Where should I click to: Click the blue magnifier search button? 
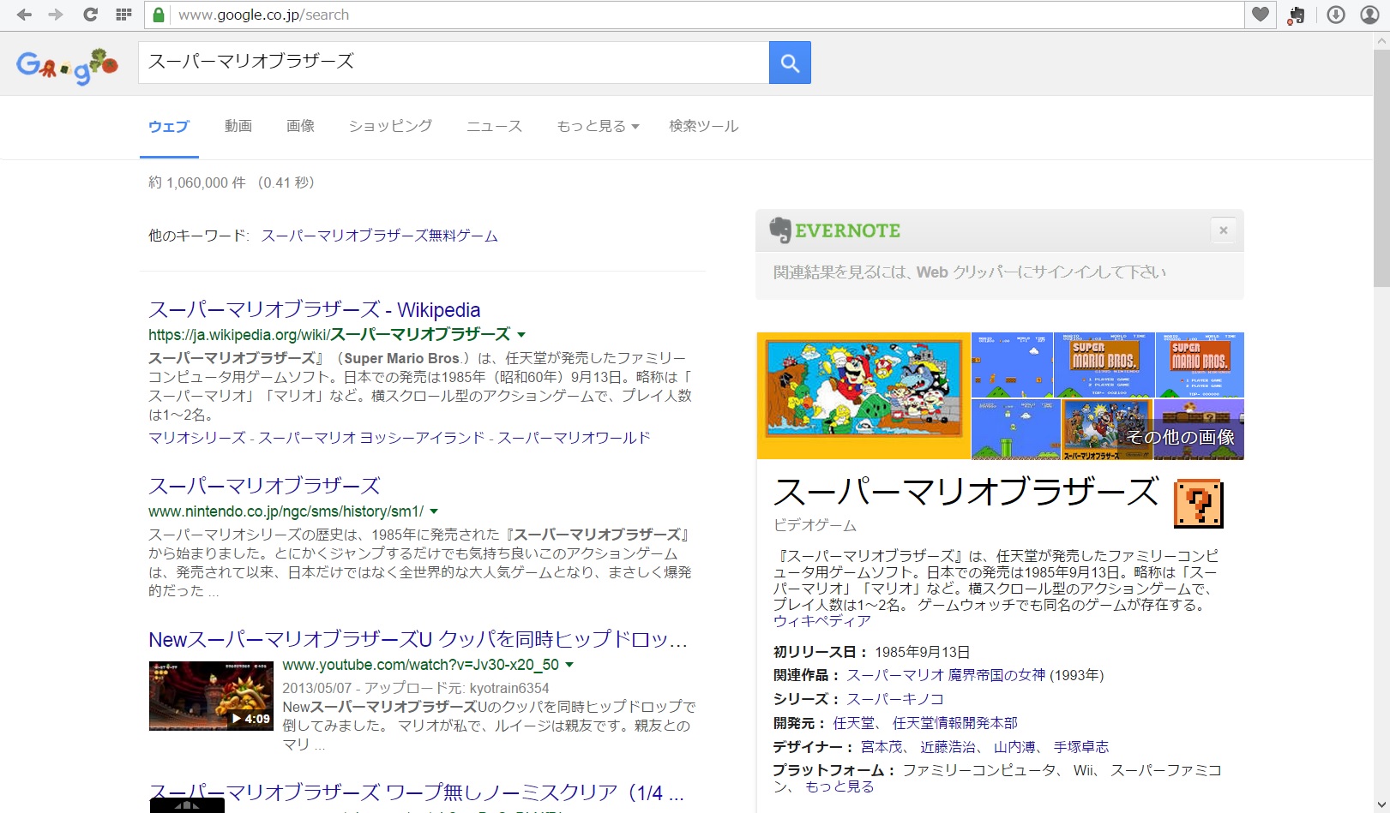(x=790, y=63)
